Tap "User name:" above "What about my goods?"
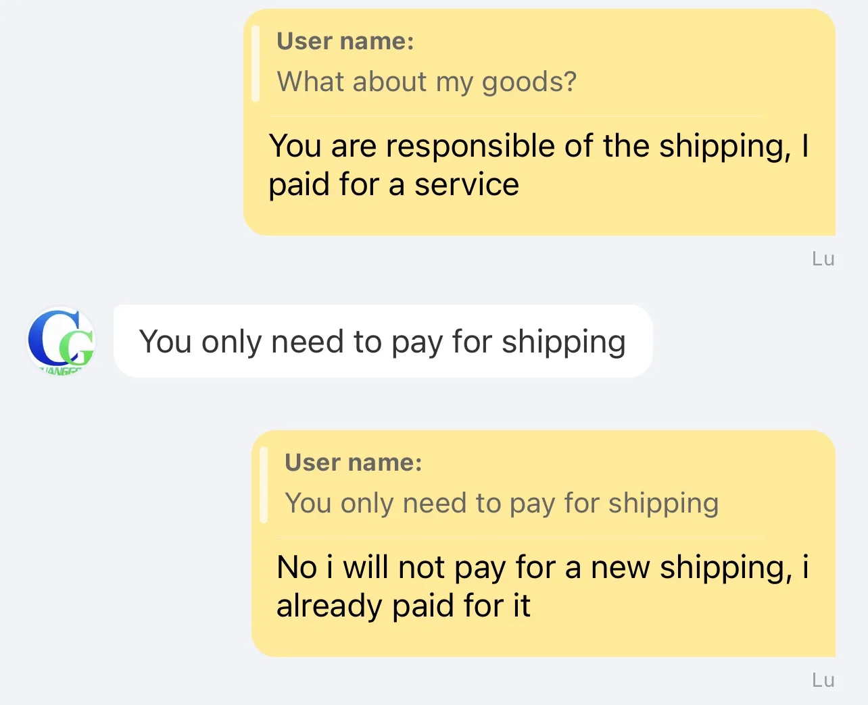 tap(345, 41)
